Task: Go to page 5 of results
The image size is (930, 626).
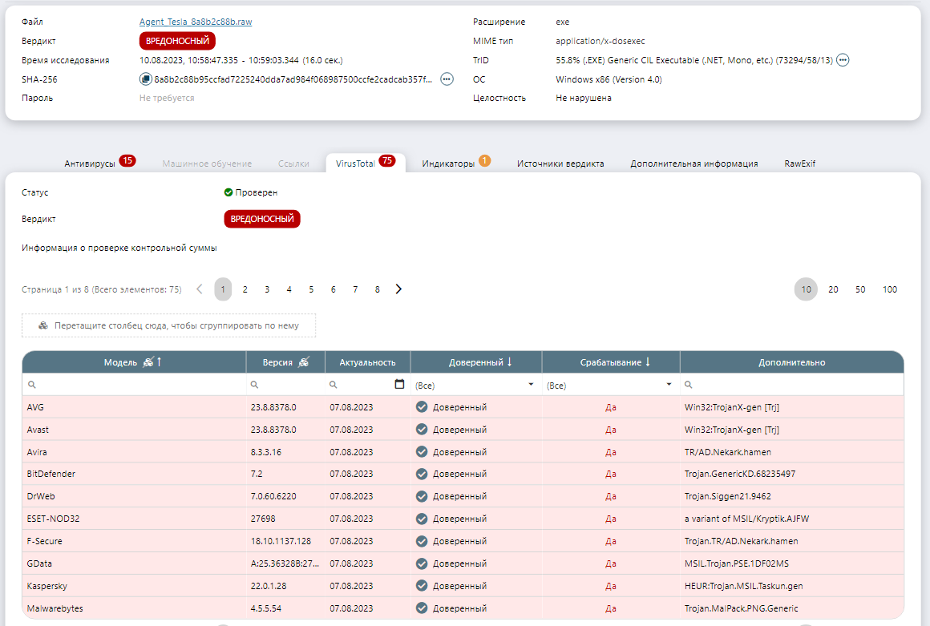Action: click(311, 289)
